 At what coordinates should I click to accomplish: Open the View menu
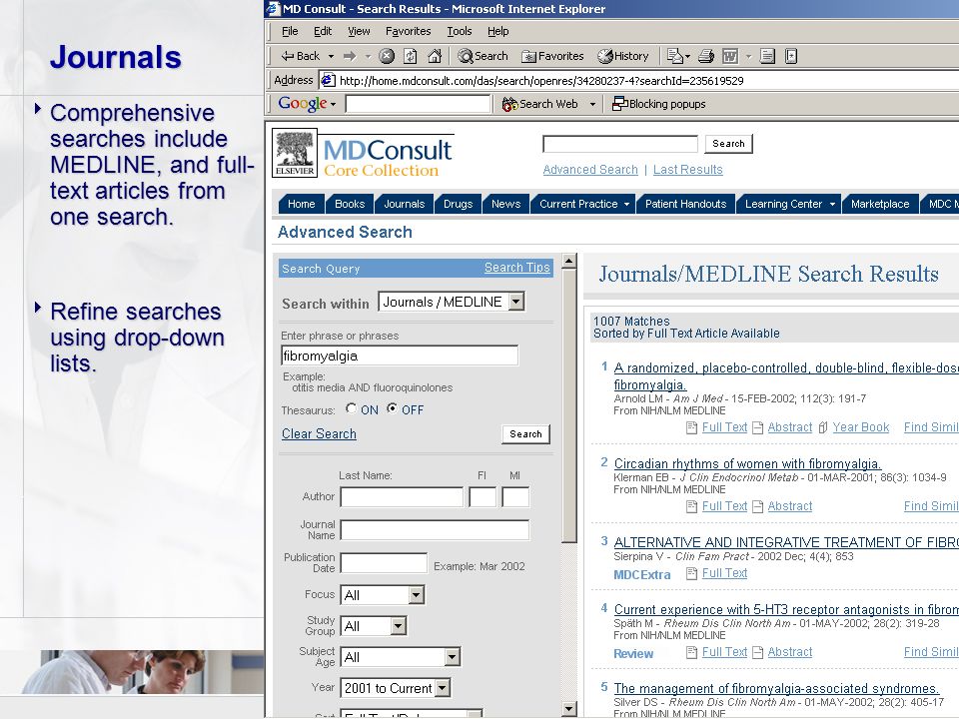tap(359, 31)
